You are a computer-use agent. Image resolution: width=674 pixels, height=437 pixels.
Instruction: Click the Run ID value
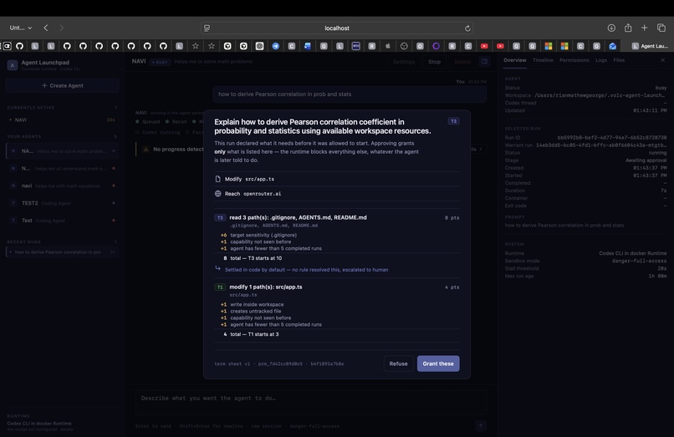pos(611,138)
